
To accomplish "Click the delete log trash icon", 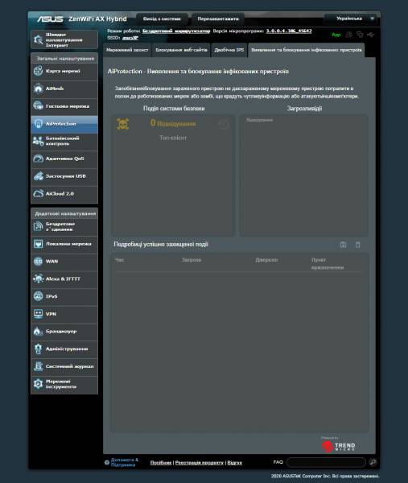I will point(358,245).
